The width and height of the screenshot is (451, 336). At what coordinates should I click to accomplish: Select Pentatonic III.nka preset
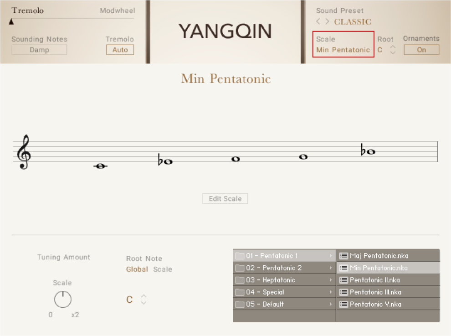click(x=374, y=292)
